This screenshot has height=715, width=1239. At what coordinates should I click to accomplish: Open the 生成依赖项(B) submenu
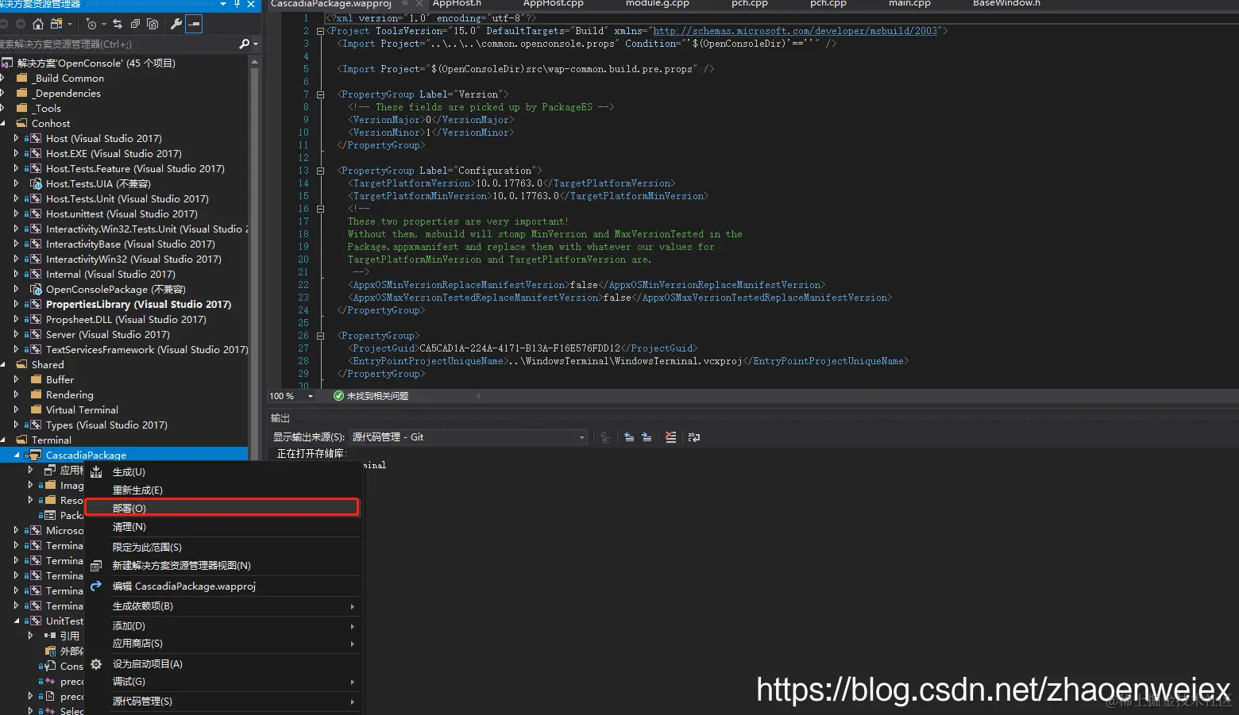point(222,606)
